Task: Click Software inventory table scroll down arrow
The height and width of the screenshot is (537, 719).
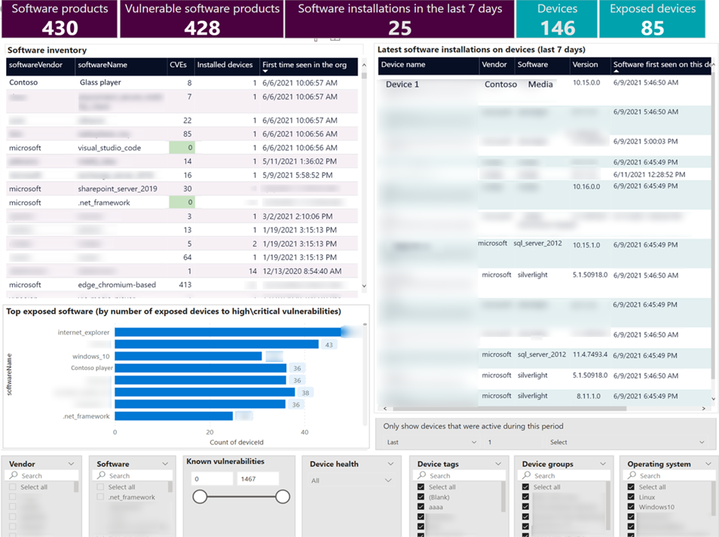Action: click(364, 286)
